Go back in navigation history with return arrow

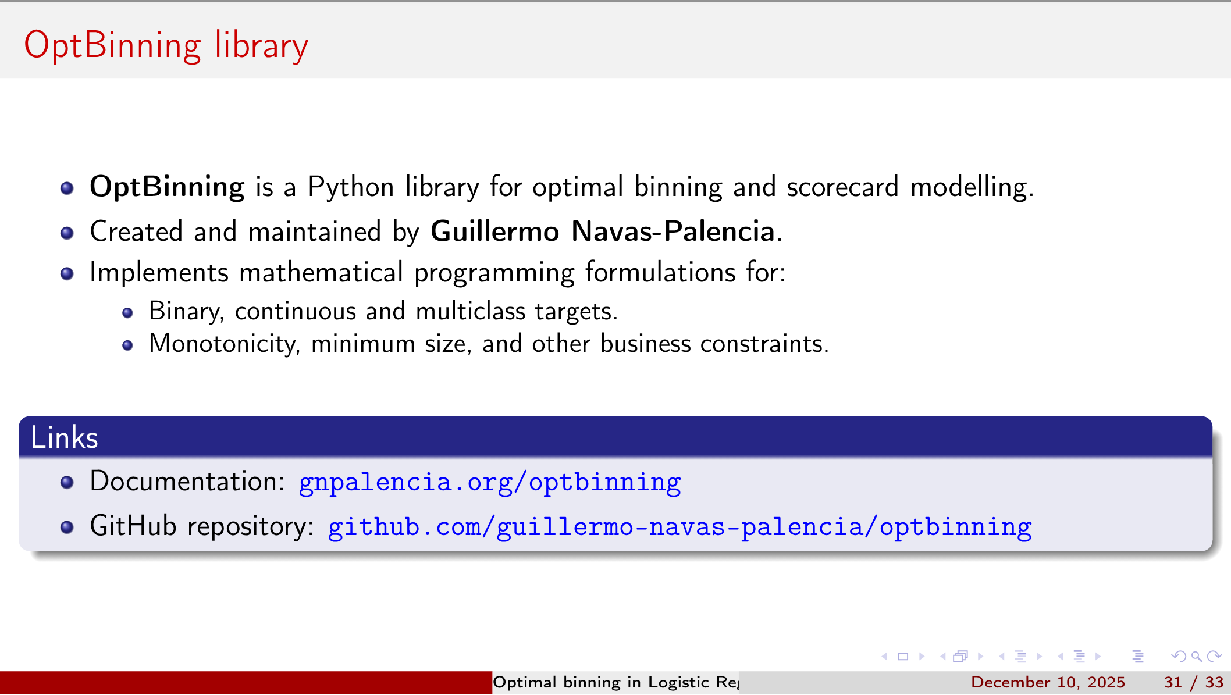pos(1180,657)
